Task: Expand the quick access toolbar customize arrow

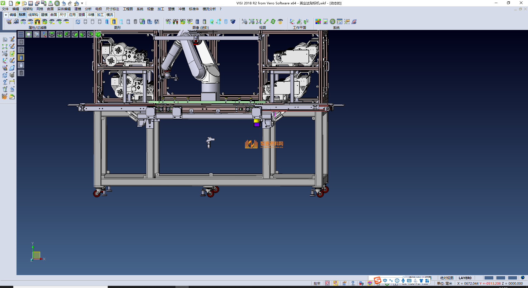Action: 82,3
